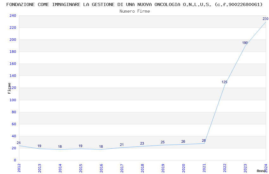
Task: Click the x-axis year label 2017
Action: (122, 168)
